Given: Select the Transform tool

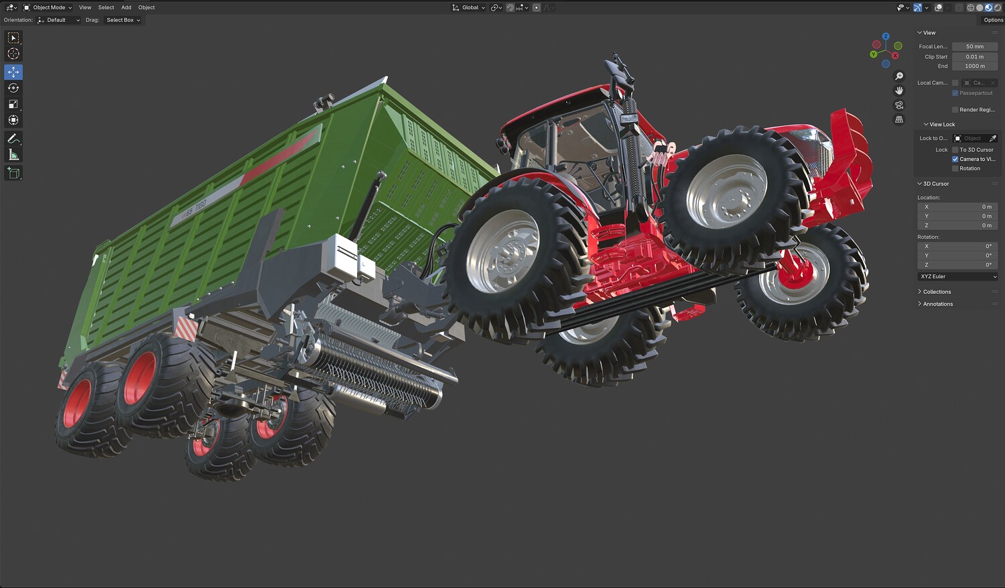Looking at the screenshot, I should point(13,120).
